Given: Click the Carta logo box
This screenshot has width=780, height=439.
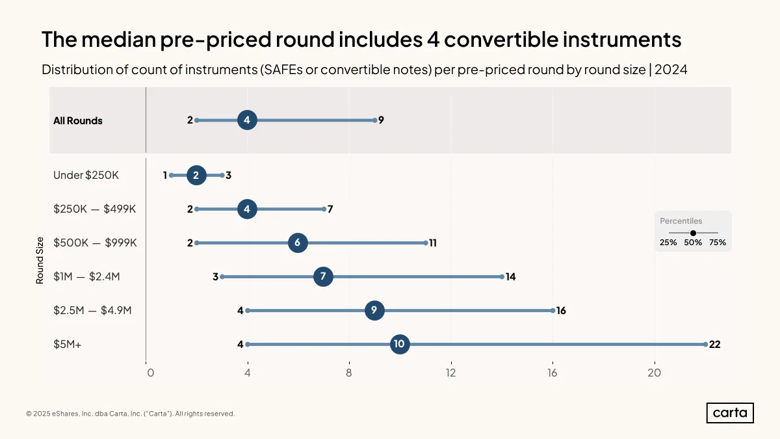Looking at the screenshot, I should [730, 413].
